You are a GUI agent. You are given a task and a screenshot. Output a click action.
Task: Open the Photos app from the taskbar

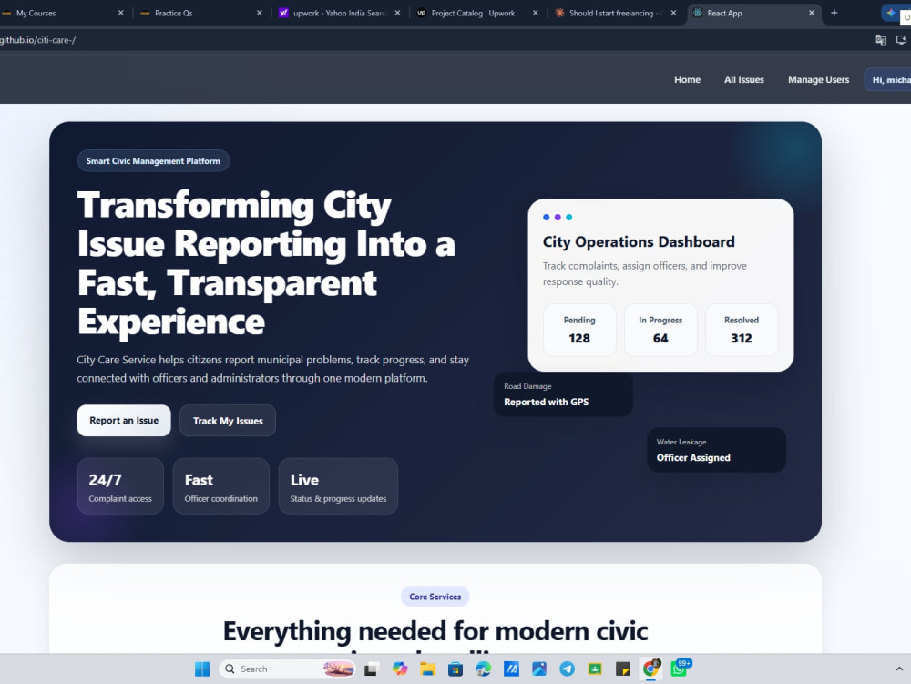tap(539, 669)
